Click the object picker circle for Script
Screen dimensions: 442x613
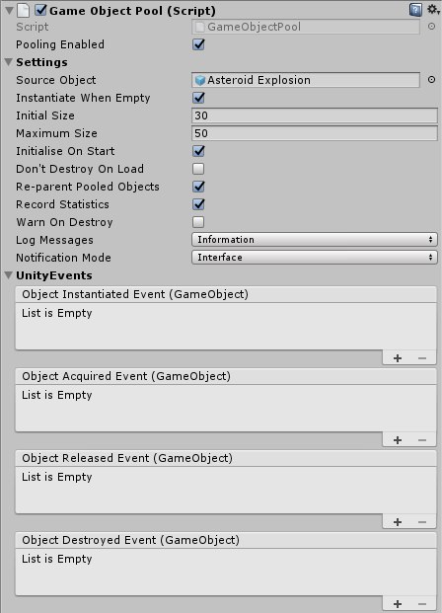[431, 27]
